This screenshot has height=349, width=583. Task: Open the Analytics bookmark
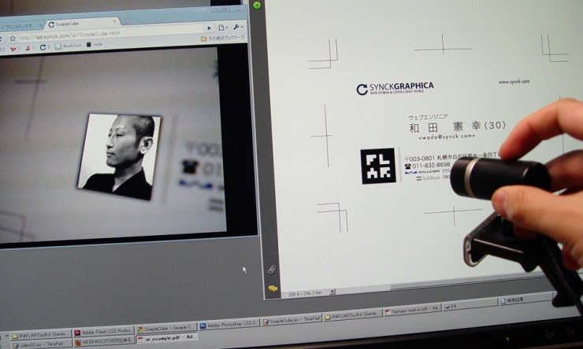(x=68, y=46)
